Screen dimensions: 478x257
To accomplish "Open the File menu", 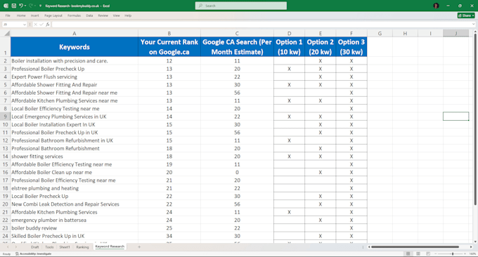I will click(8, 15).
